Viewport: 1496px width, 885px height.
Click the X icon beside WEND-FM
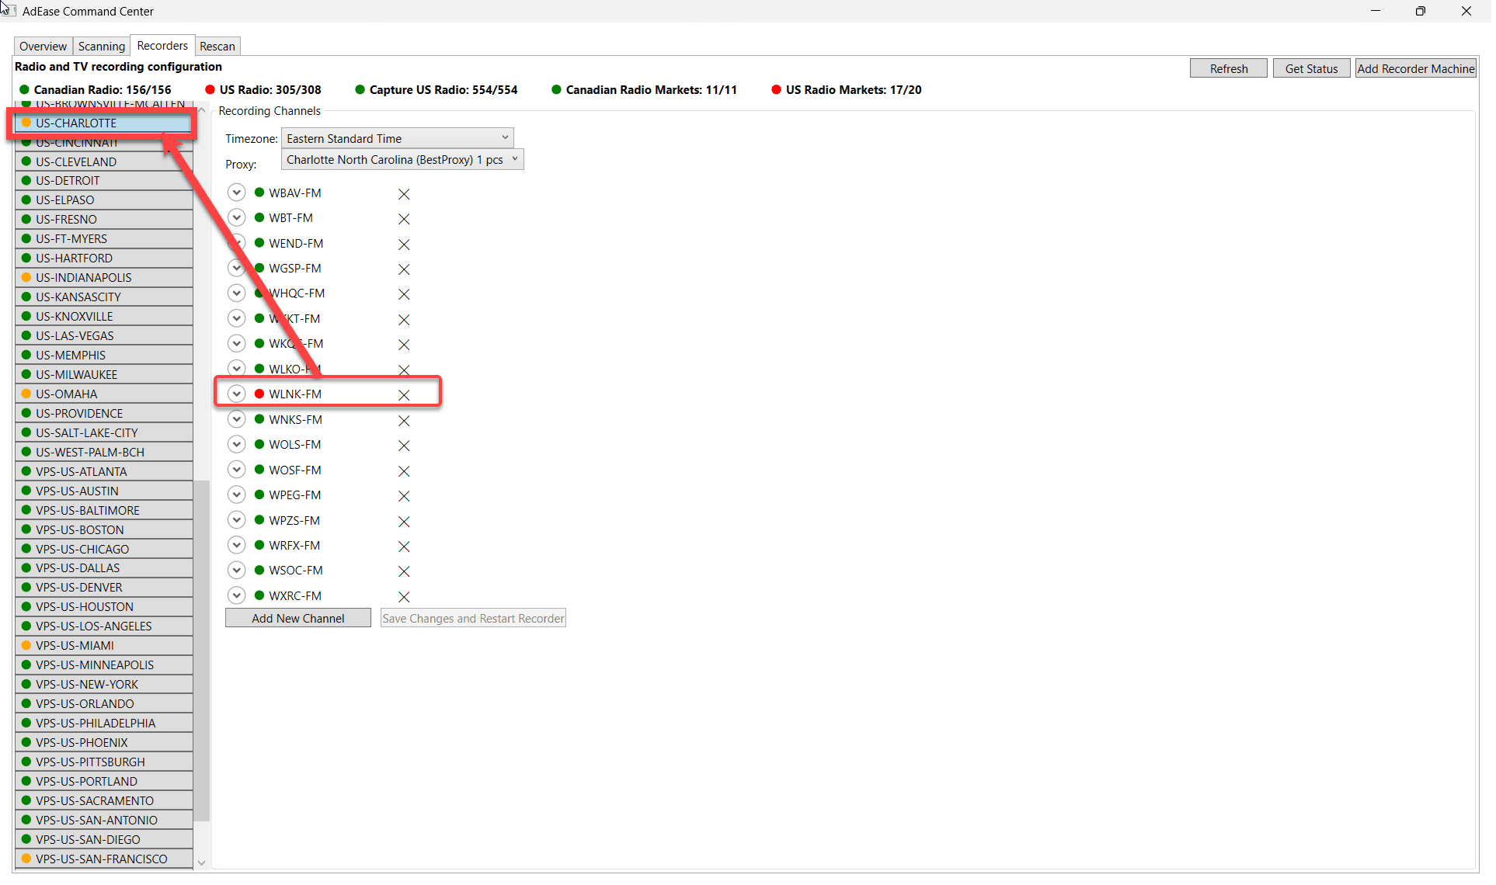pos(404,245)
